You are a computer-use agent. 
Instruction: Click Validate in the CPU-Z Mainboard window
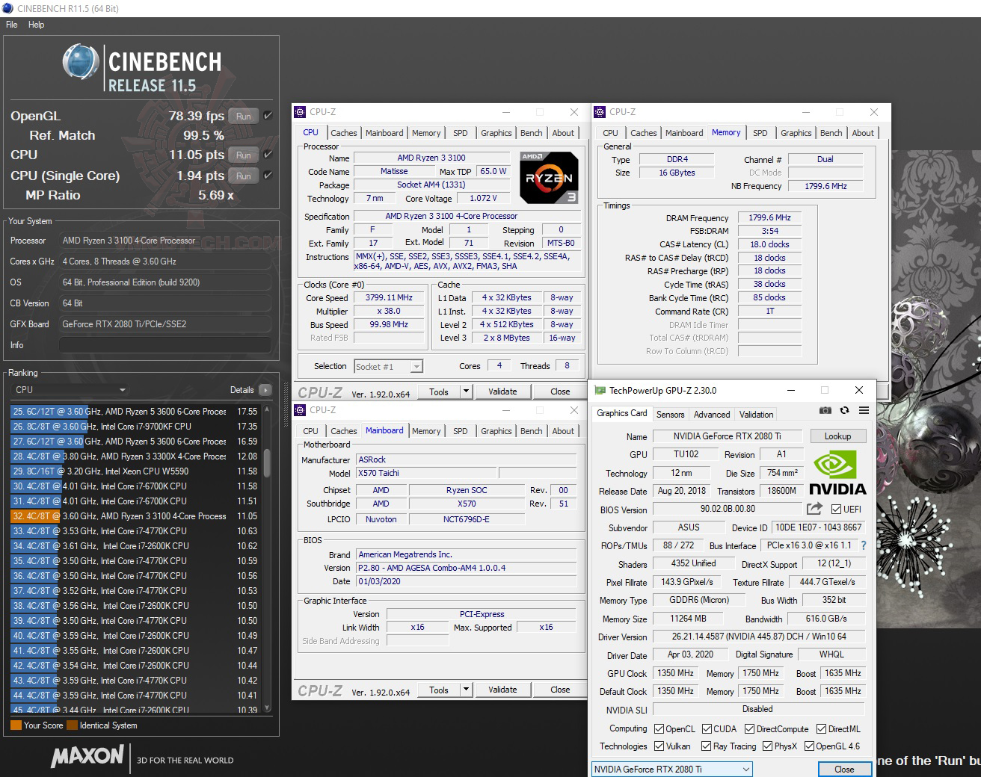pyautogui.click(x=502, y=690)
